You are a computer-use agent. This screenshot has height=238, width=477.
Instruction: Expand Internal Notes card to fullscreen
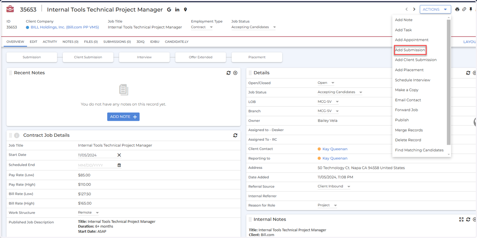[x=461, y=219]
